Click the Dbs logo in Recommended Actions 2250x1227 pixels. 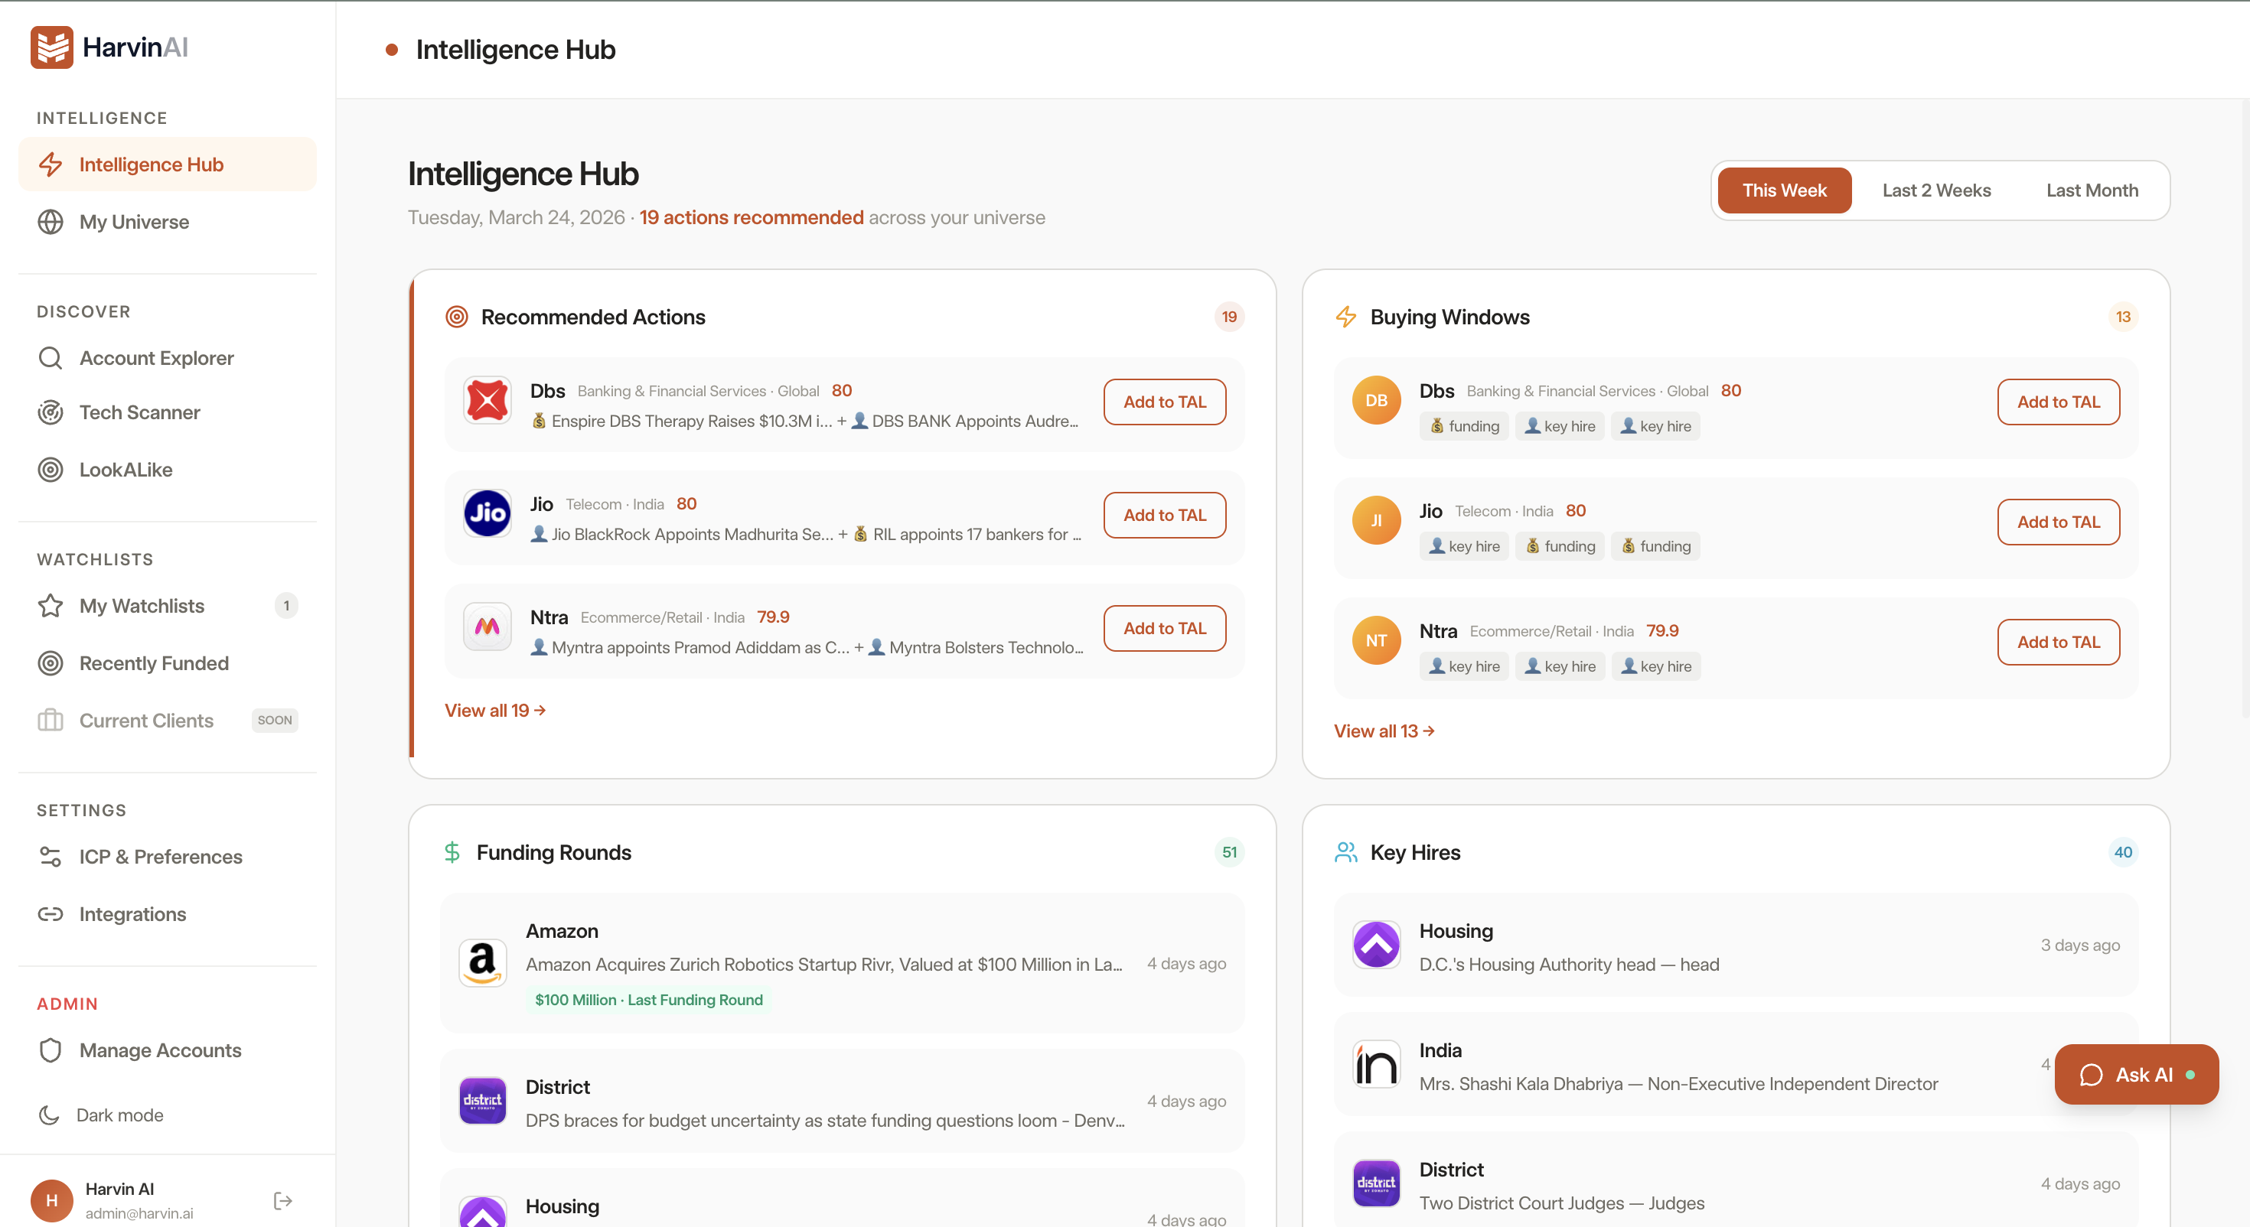pos(487,401)
